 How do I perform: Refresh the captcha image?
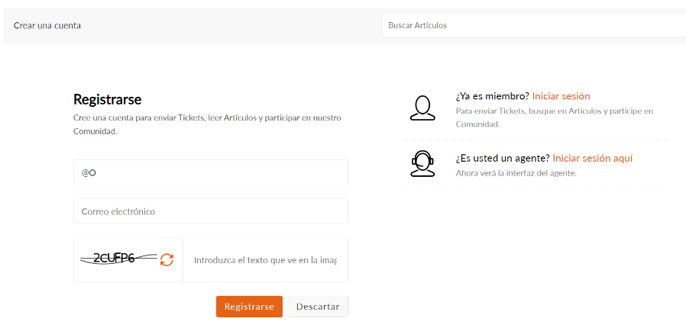[167, 259]
